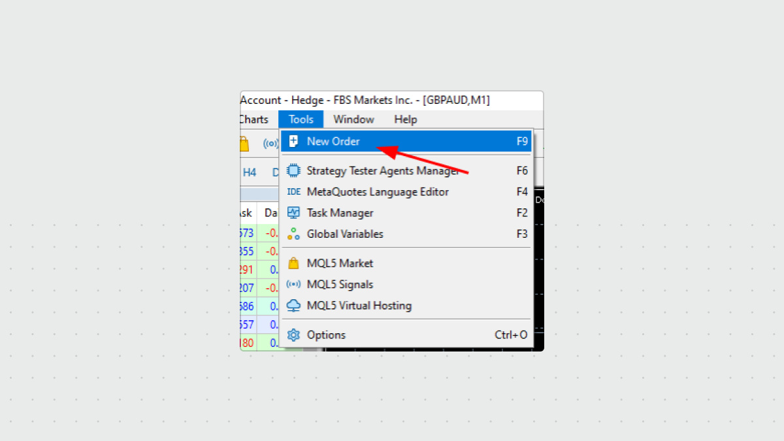Open MQL5 Market from menu

(x=340, y=263)
